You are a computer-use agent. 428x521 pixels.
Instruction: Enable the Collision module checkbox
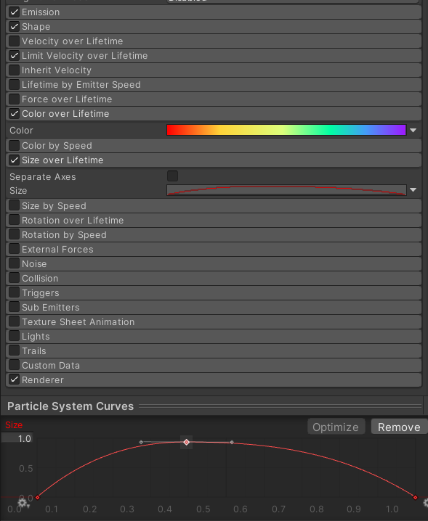(x=14, y=278)
